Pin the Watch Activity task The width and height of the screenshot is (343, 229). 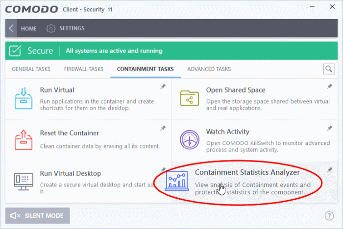329,128
